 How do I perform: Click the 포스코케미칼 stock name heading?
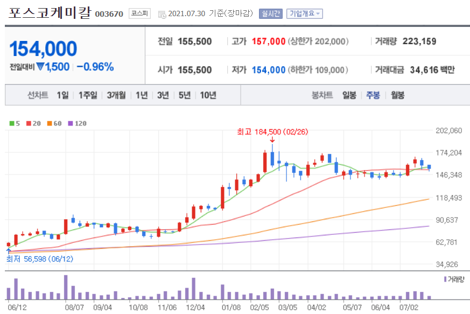(50, 13)
